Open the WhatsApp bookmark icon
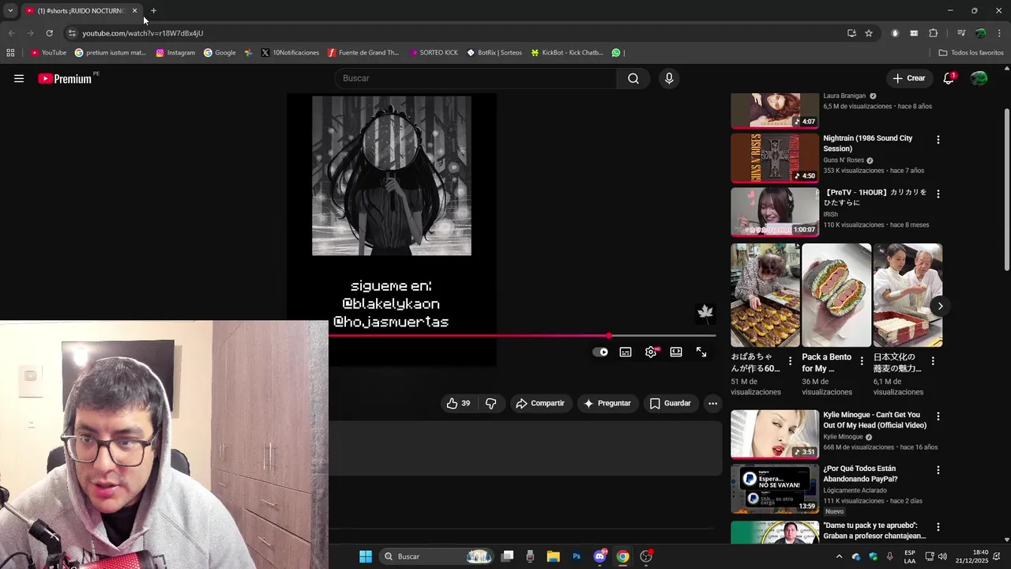The image size is (1011, 569). pyautogui.click(x=616, y=53)
